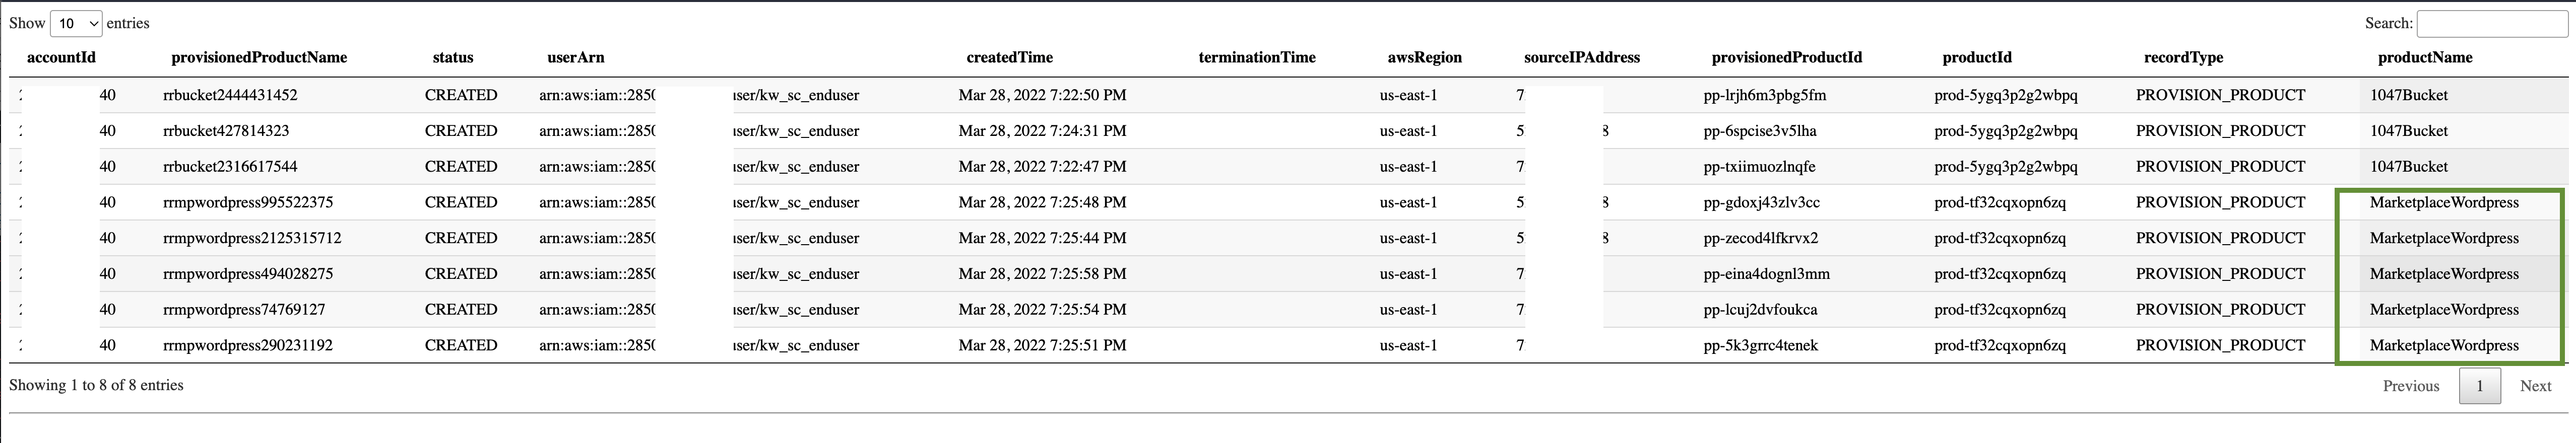The image size is (2576, 443).
Task: Click the Previous pagination control
Action: click(x=2411, y=385)
